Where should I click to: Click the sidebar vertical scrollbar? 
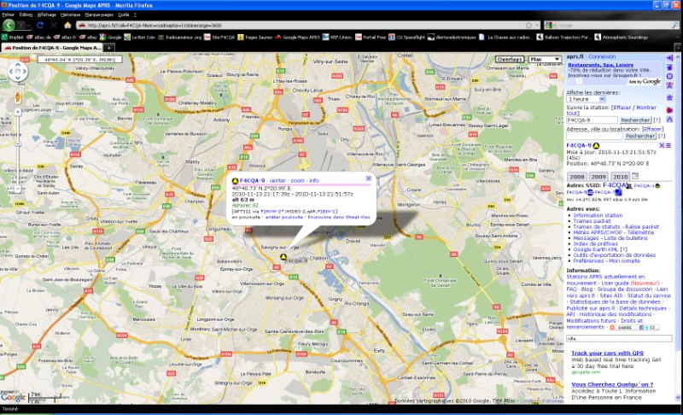pos(678,226)
